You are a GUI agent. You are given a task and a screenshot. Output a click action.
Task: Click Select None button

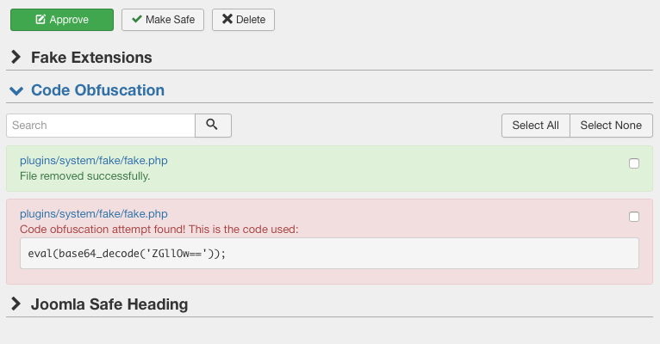tap(611, 126)
